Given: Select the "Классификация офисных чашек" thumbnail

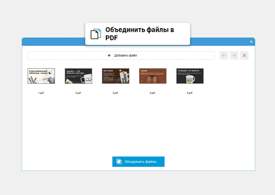Looking at the screenshot, I should click(41, 76).
